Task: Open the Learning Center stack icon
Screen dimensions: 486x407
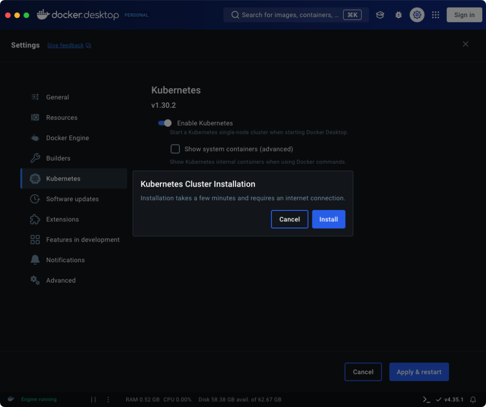Action: pyautogui.click(x=380, y=15)
